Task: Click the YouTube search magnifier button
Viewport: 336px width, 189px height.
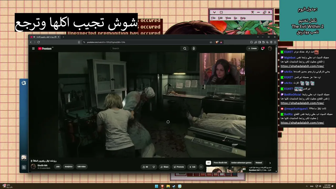Action: tap(185, 49)
